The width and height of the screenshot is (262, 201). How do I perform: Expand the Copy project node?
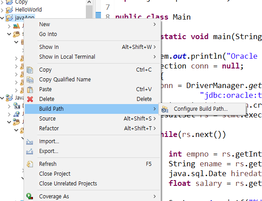point(2,2)
